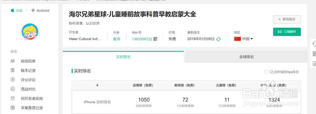
Task: Open 同开发者应用 in the sidebar
Action: pos(32,99)
